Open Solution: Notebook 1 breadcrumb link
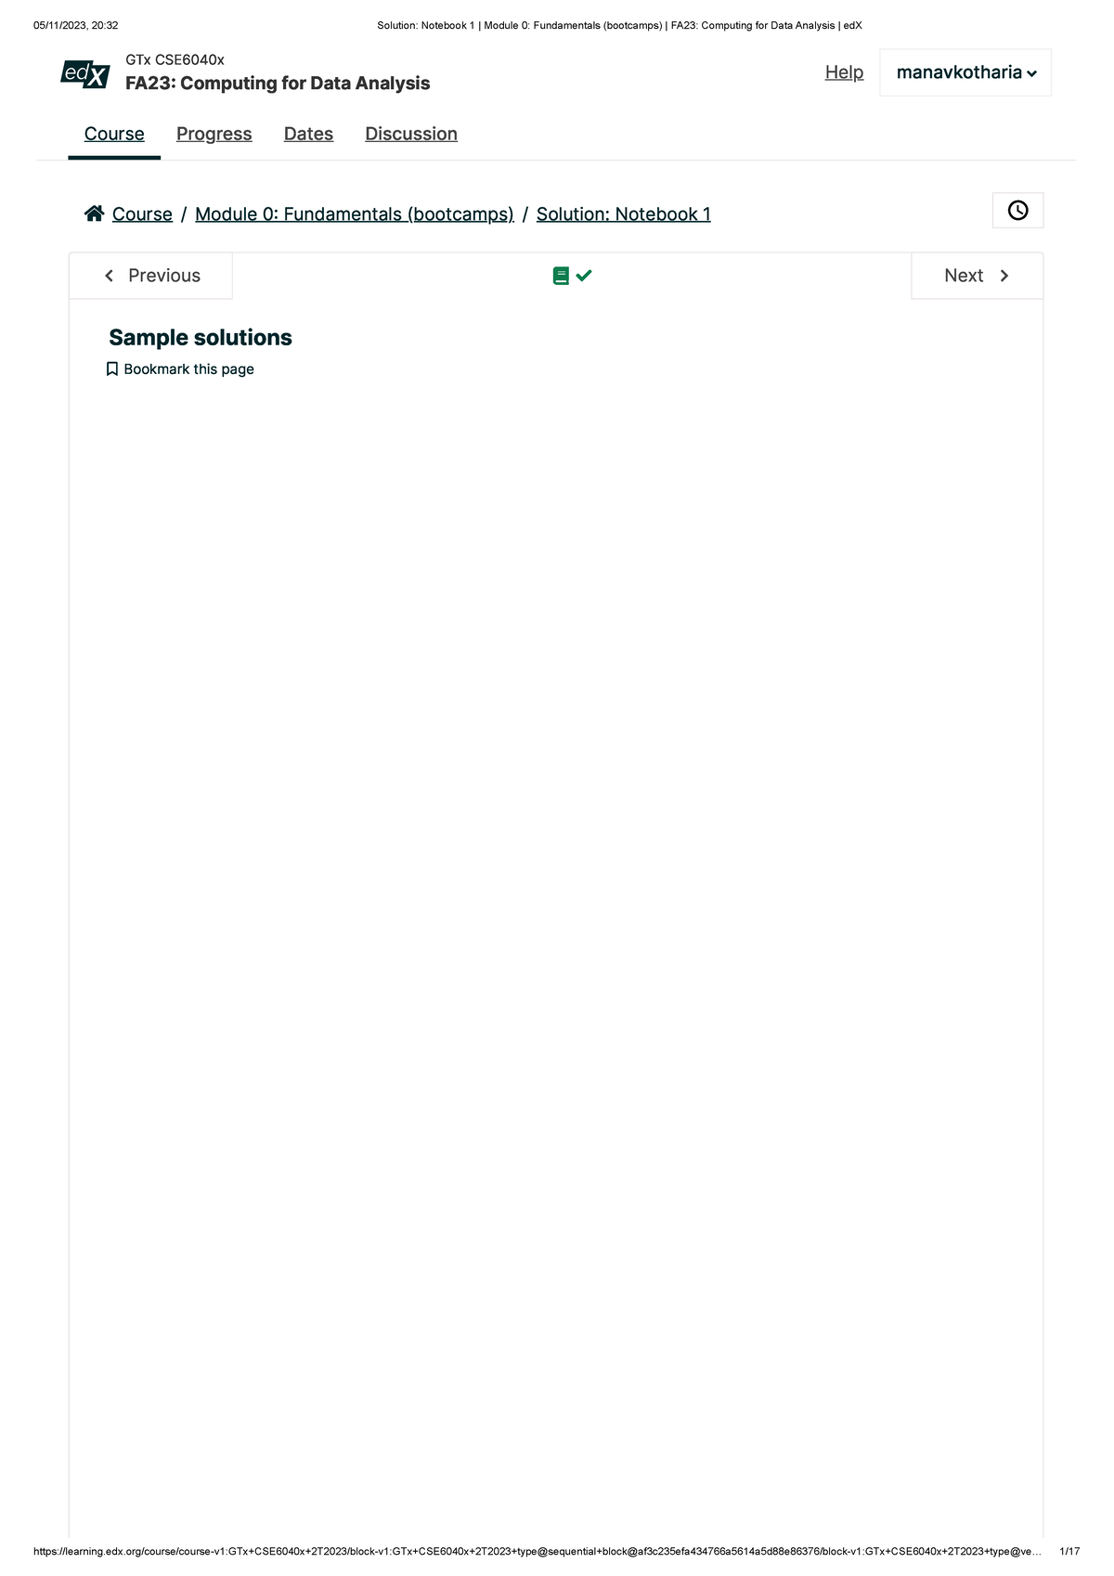Image resolution: width=1114 pixels, height=1576 pixels. [624, 214]
